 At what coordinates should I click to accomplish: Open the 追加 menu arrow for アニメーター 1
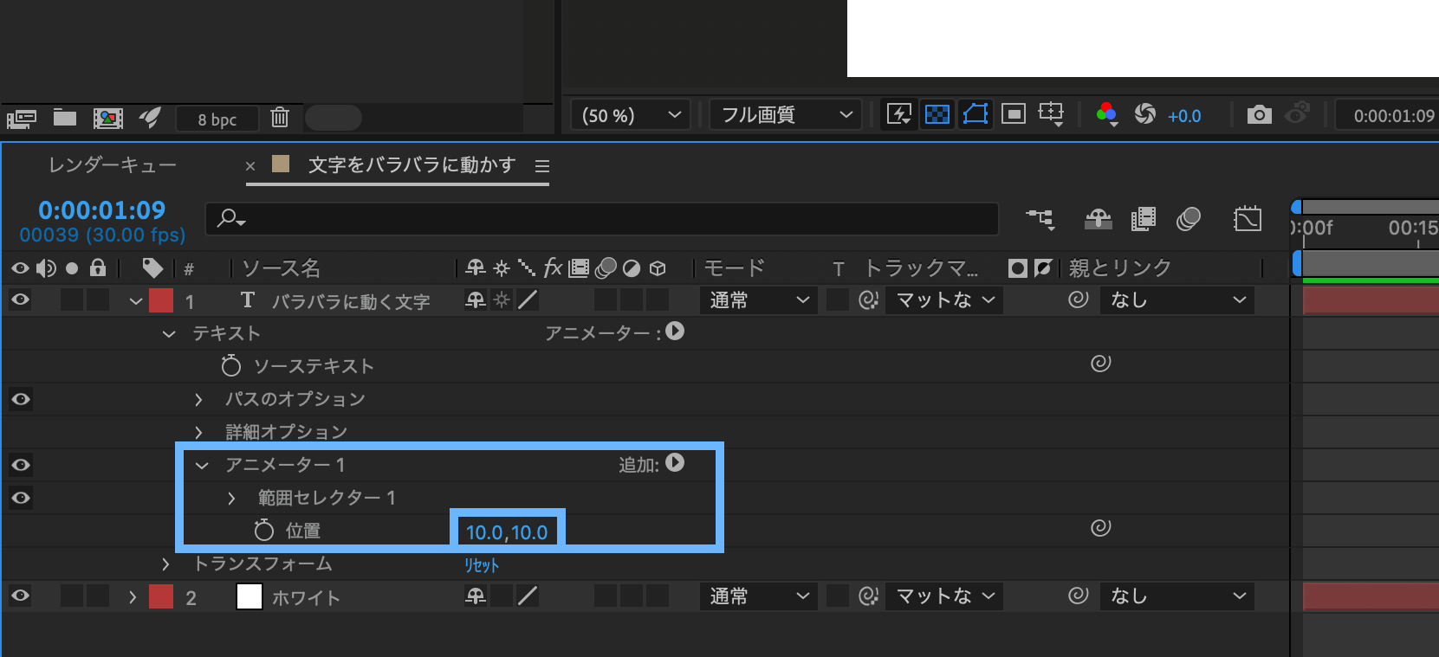676,463
